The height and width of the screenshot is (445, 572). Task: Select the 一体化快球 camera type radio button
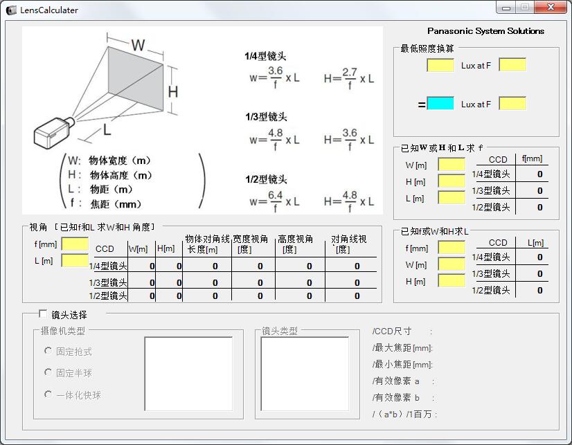(48, 394)
